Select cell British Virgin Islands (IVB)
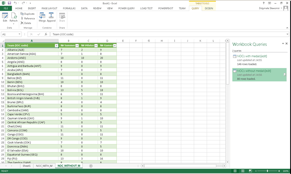 tap(32, 98)
